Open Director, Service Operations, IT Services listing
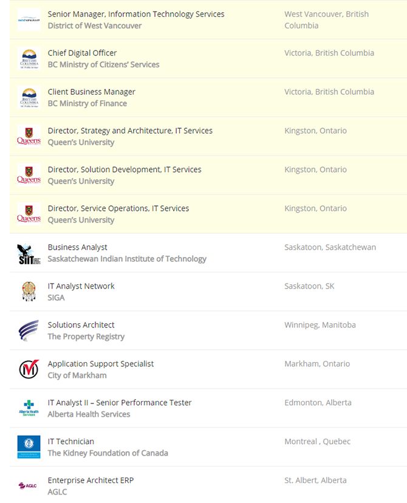This screenshot has height=503, width=407. pyautogui.click(x=118, y=208)
